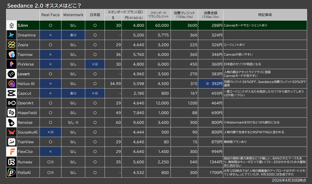Image resolution: width=312 pixels, height=184 pixels.
Task: Click the PolloAI logo icon
Action: click(x=11, y=172)
